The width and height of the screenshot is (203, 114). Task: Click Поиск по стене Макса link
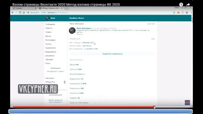[x=79, y=103]
